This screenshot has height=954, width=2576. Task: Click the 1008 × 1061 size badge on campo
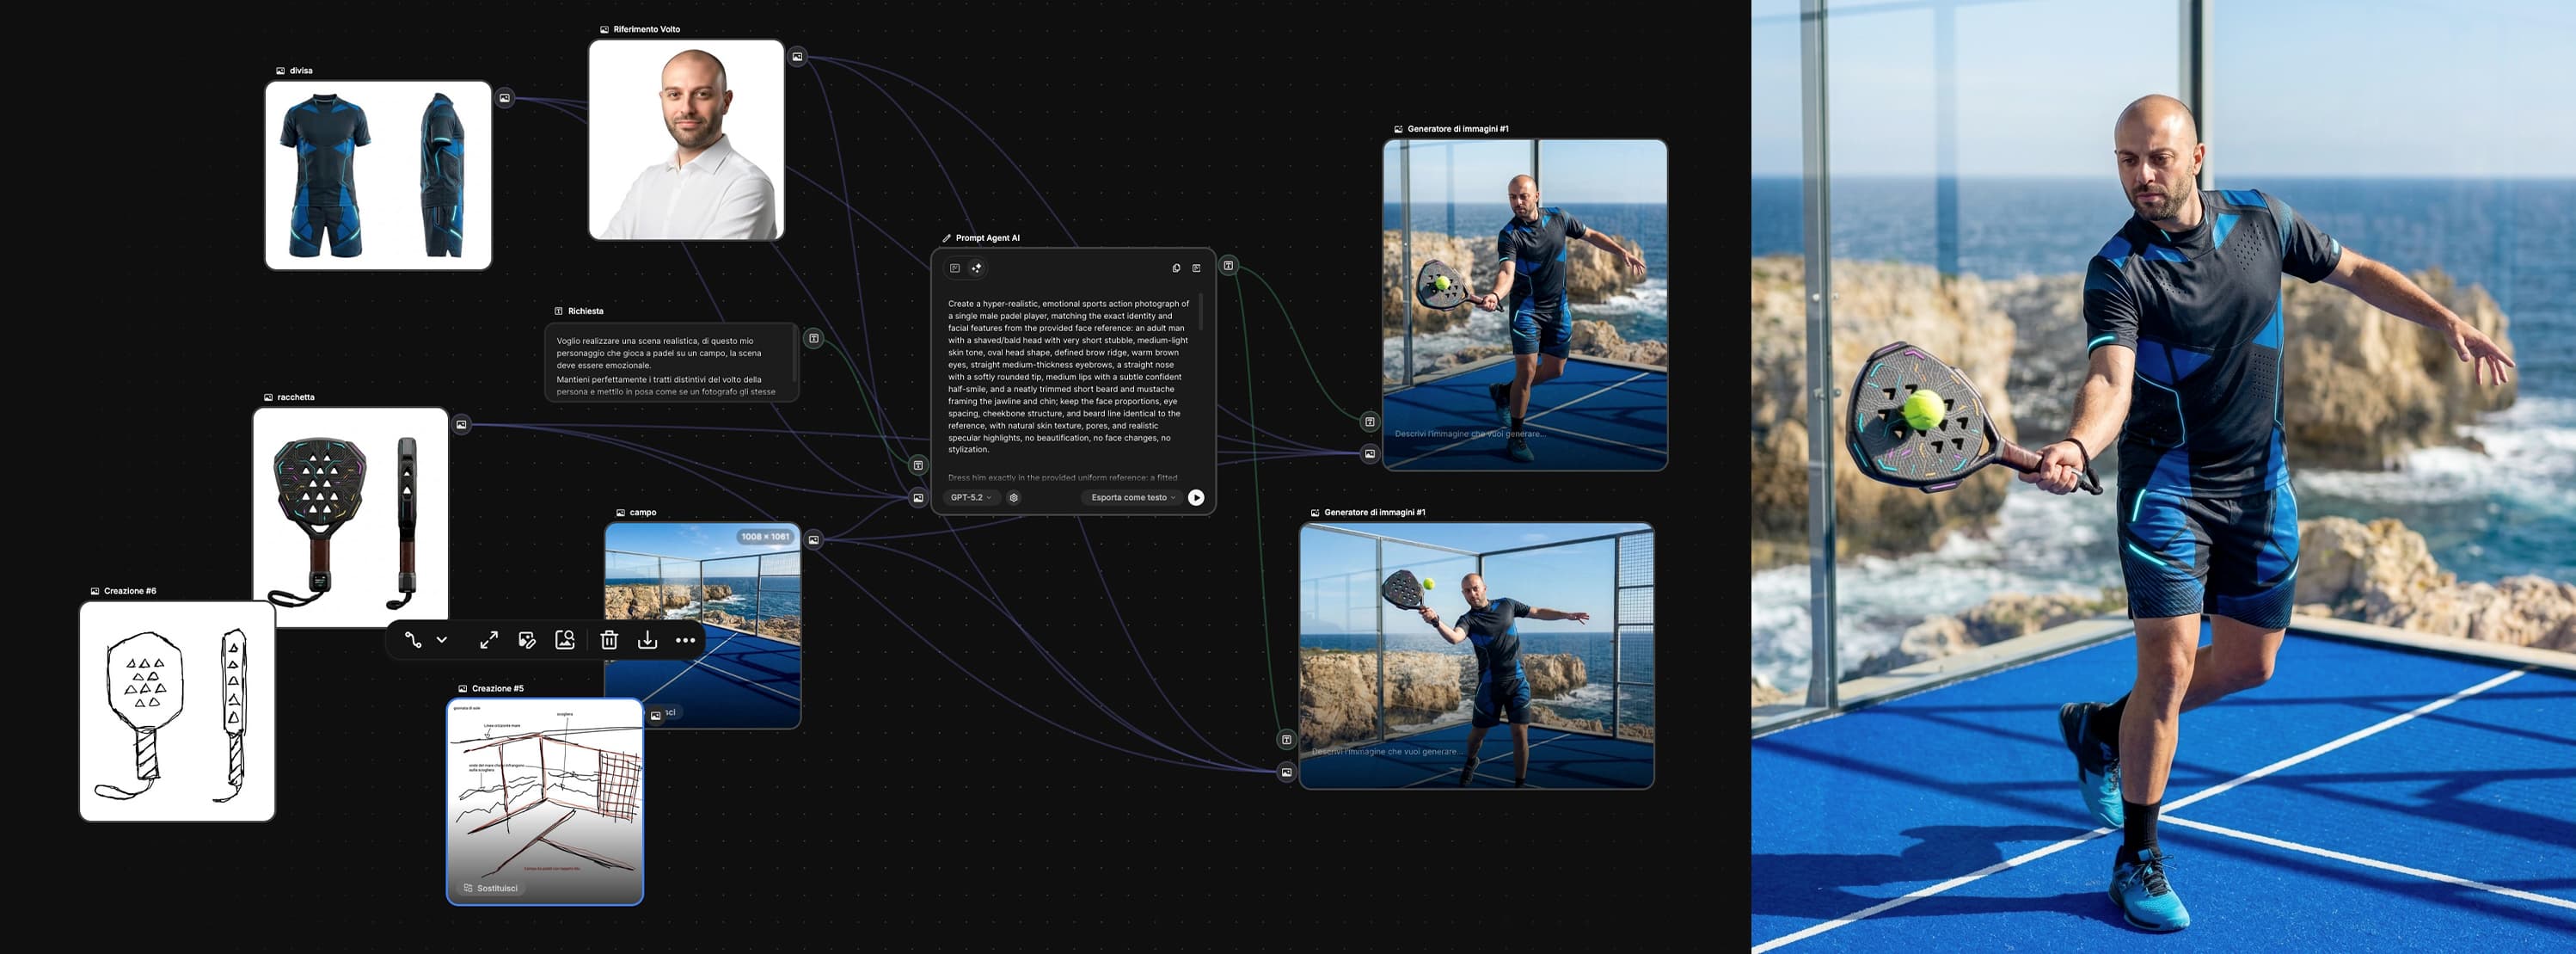pos(765,537)
